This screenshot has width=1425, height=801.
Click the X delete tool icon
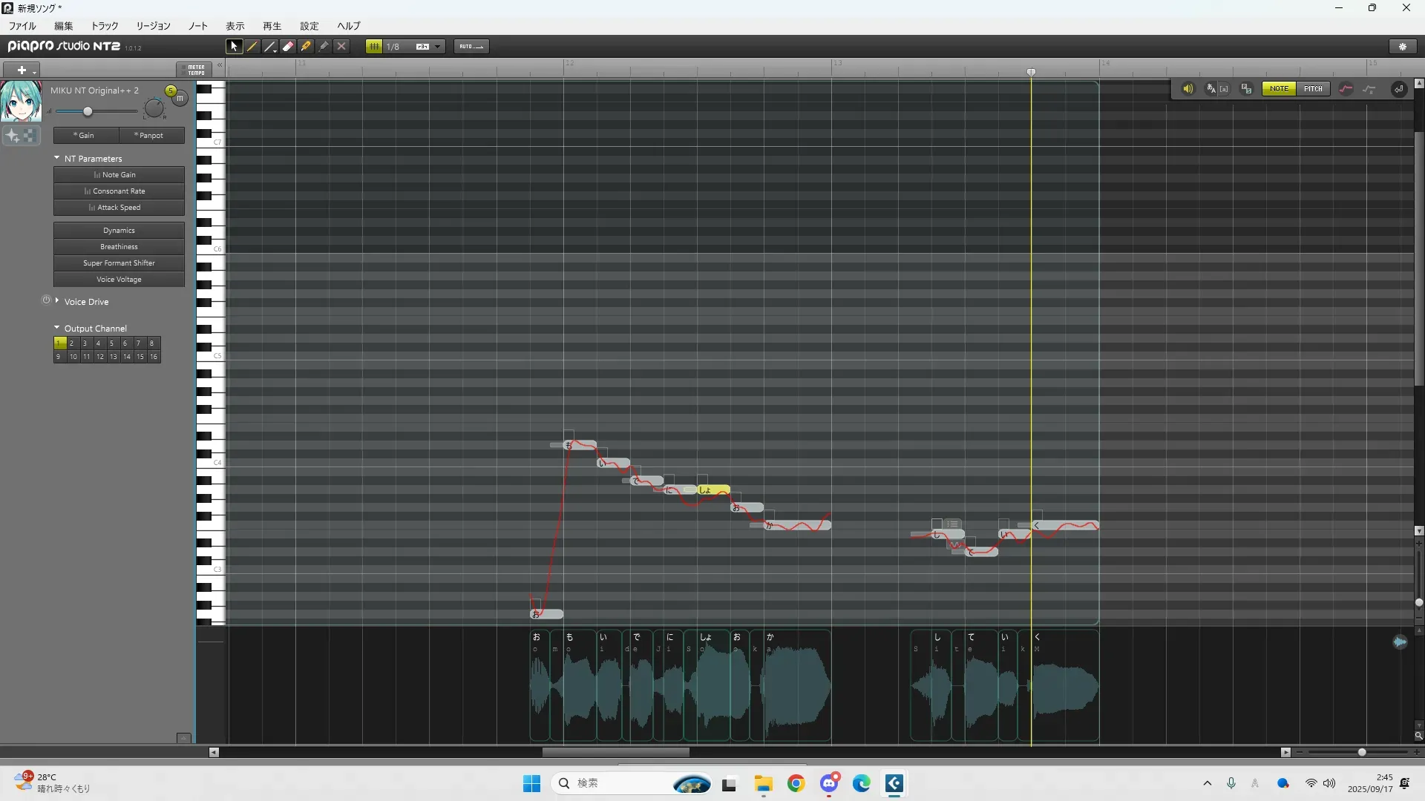341,46
